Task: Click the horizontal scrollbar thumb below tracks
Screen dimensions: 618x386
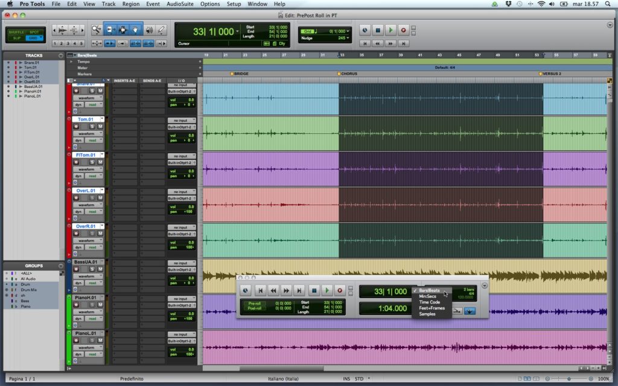Action: click(281, 369)
